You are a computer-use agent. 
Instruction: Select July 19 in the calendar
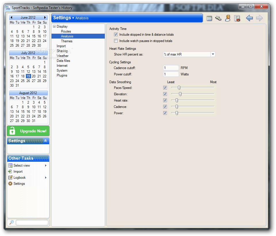28,76
